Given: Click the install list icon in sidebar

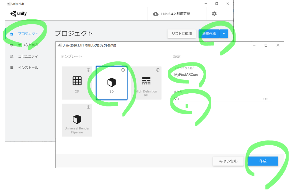Looking at the screenshot, I should pos(12,68).
